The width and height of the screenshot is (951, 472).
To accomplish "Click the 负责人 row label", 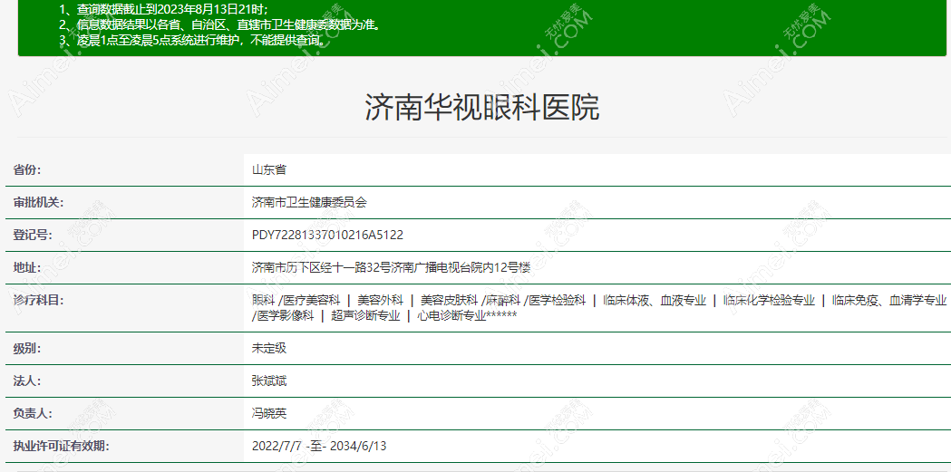I will [33, 414].
